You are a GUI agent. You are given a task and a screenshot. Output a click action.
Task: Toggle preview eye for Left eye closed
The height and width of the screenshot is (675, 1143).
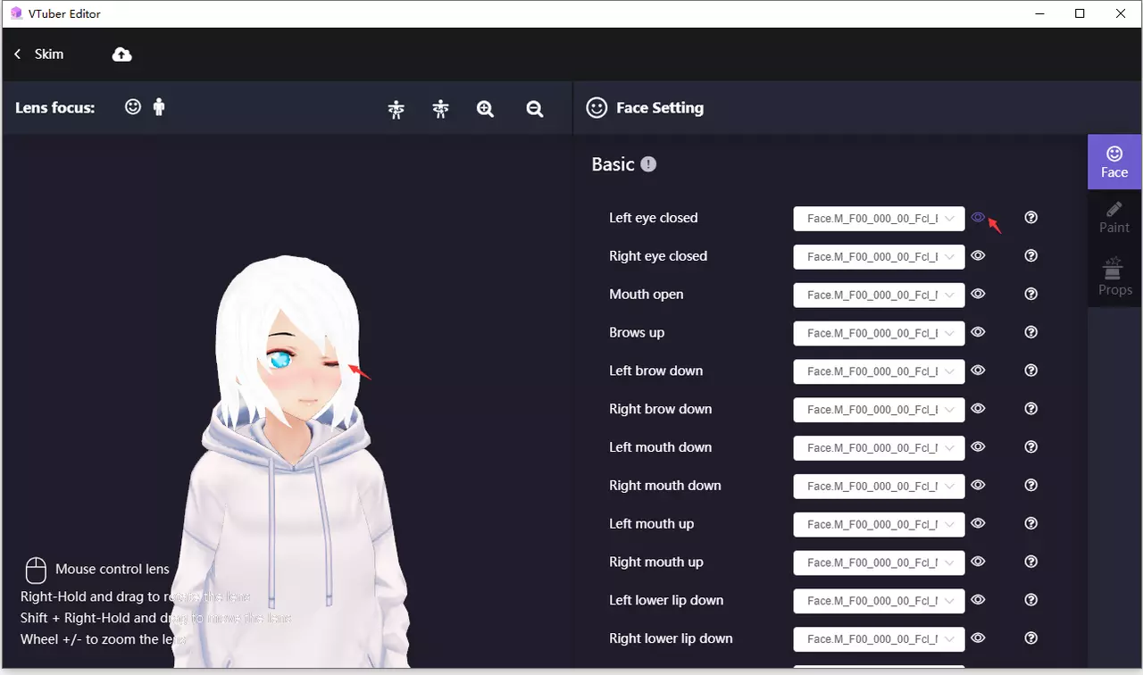pyautogui.click(x=978, y=217)
